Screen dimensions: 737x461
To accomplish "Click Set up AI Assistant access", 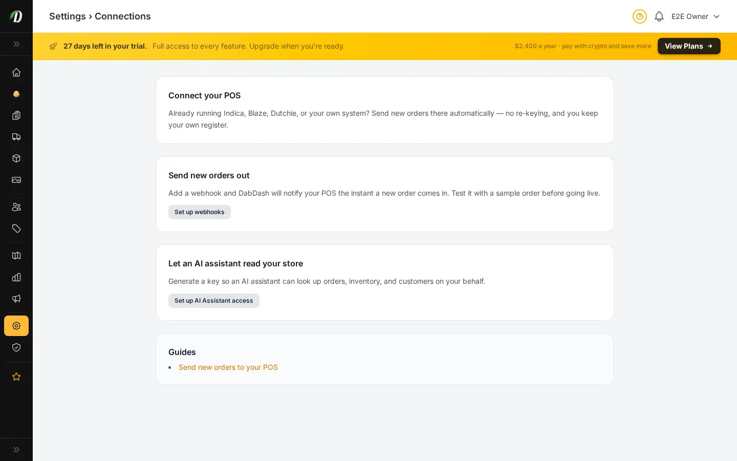I will (x=214, y=301).
